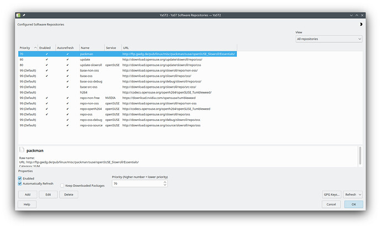
Task: Delete the selected repository
Action: pyautogui.click(x=68, y=194)
